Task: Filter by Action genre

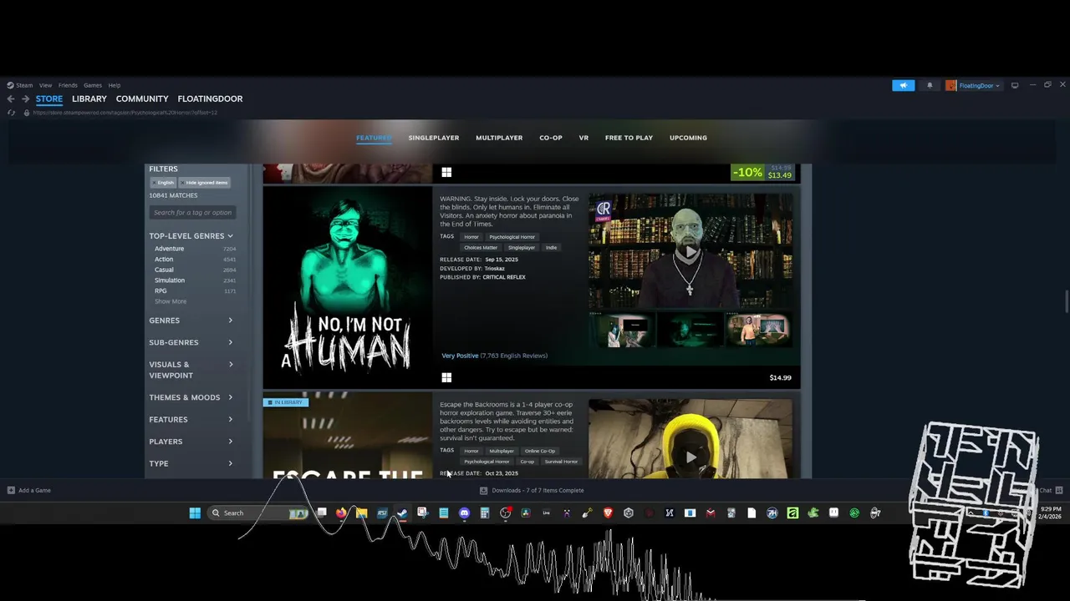Action: tap(164, 260)
